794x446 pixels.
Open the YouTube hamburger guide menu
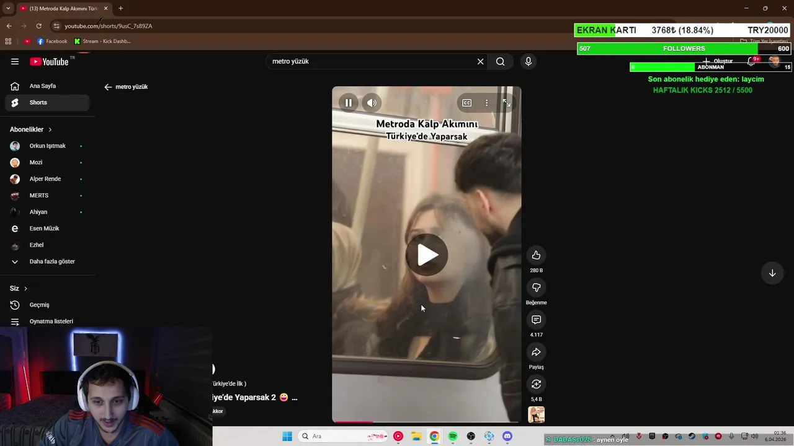click(x=15, y=61)
